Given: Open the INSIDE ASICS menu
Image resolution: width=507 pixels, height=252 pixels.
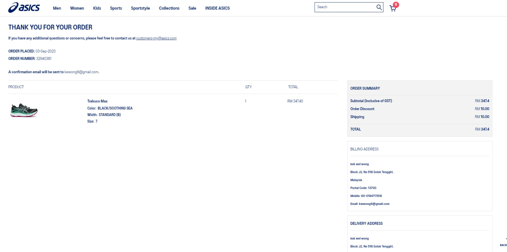Looking at the screenshot, I should [x=217, y=8].
